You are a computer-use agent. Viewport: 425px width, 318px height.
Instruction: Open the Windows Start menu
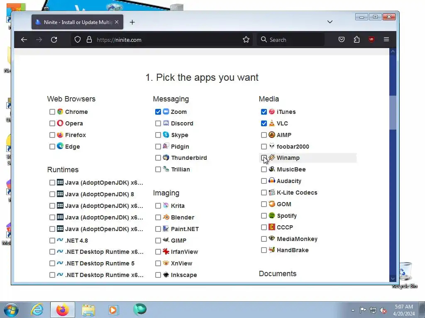click(x=11, y=310)
